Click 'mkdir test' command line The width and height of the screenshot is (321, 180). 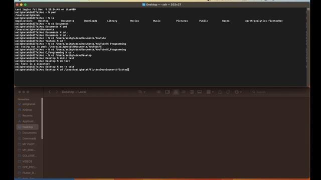click(45, 58)
